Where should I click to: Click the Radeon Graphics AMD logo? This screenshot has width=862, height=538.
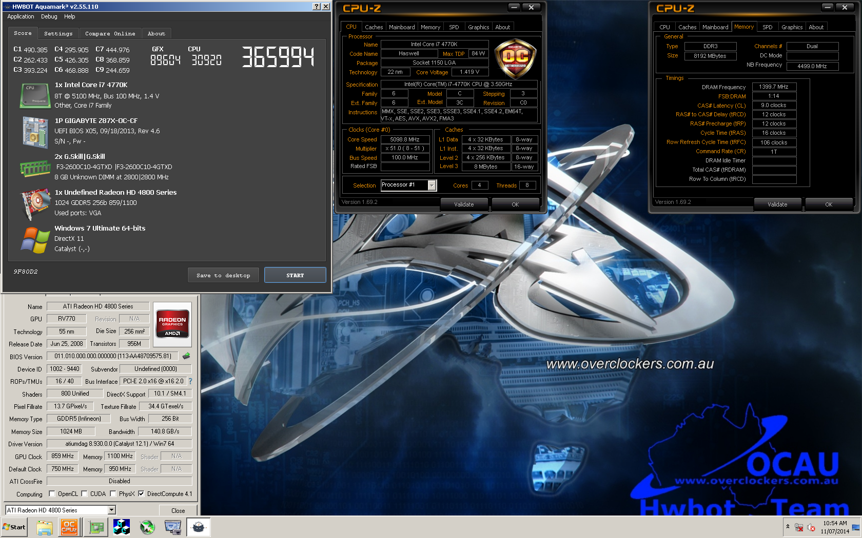point(172,324)
